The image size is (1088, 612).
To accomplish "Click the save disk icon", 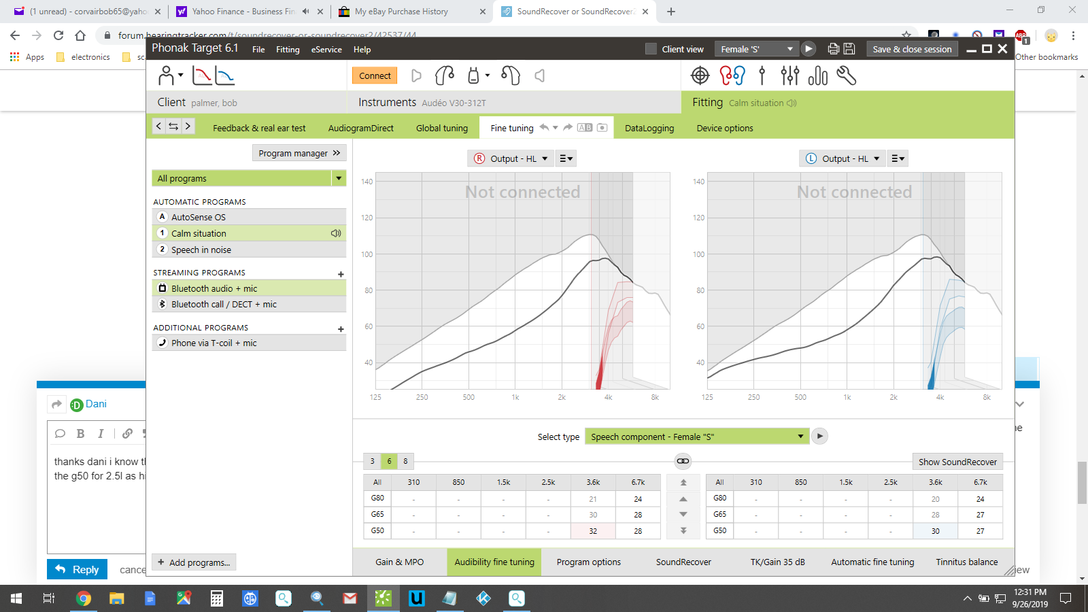I will click(x=849, y=49).
